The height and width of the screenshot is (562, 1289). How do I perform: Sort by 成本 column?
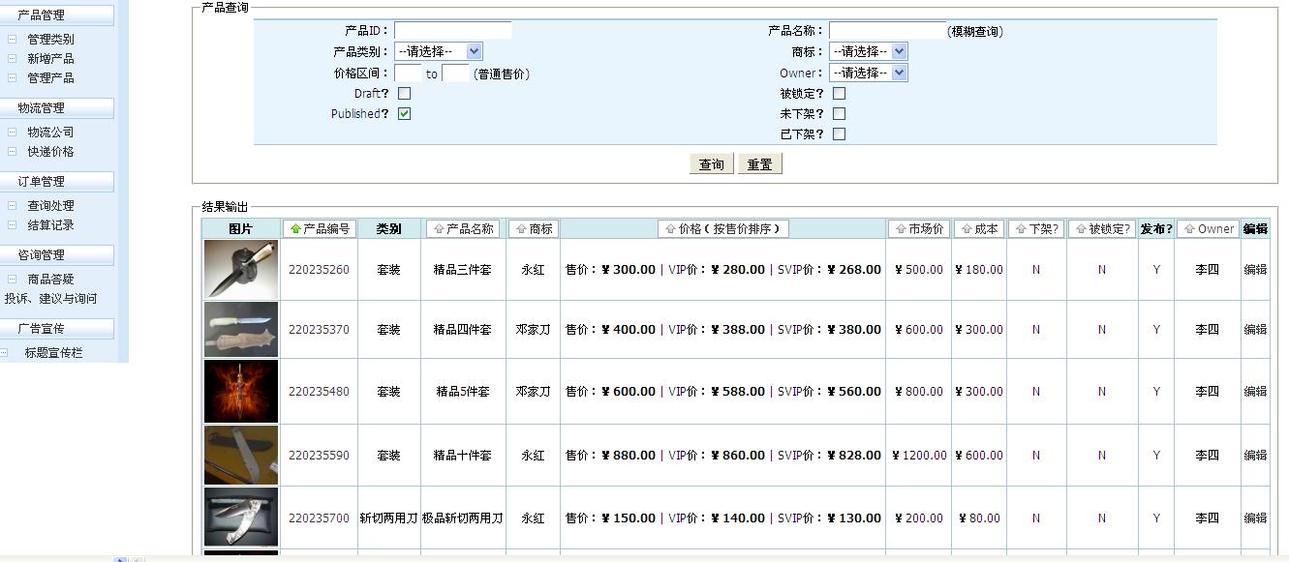coord(979,229)
